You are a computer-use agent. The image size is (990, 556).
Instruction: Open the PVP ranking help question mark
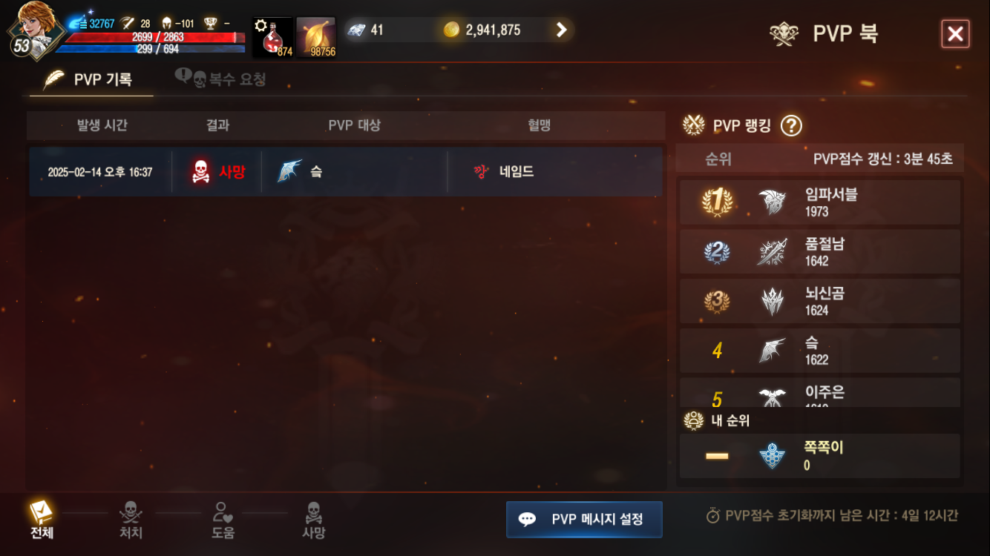click(791, 125)
